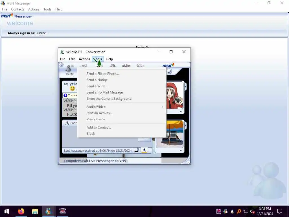Viewport: 289px width, 217px height.
Task: Open Actions menu in MSN Messenger main window
Action: [x=34, y=9]
